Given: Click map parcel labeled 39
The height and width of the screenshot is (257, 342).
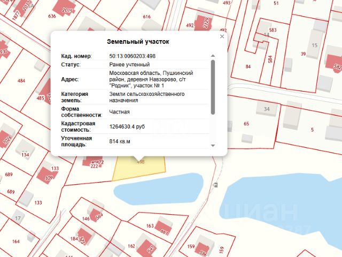Looking at the screenshot, I should 304,54.
